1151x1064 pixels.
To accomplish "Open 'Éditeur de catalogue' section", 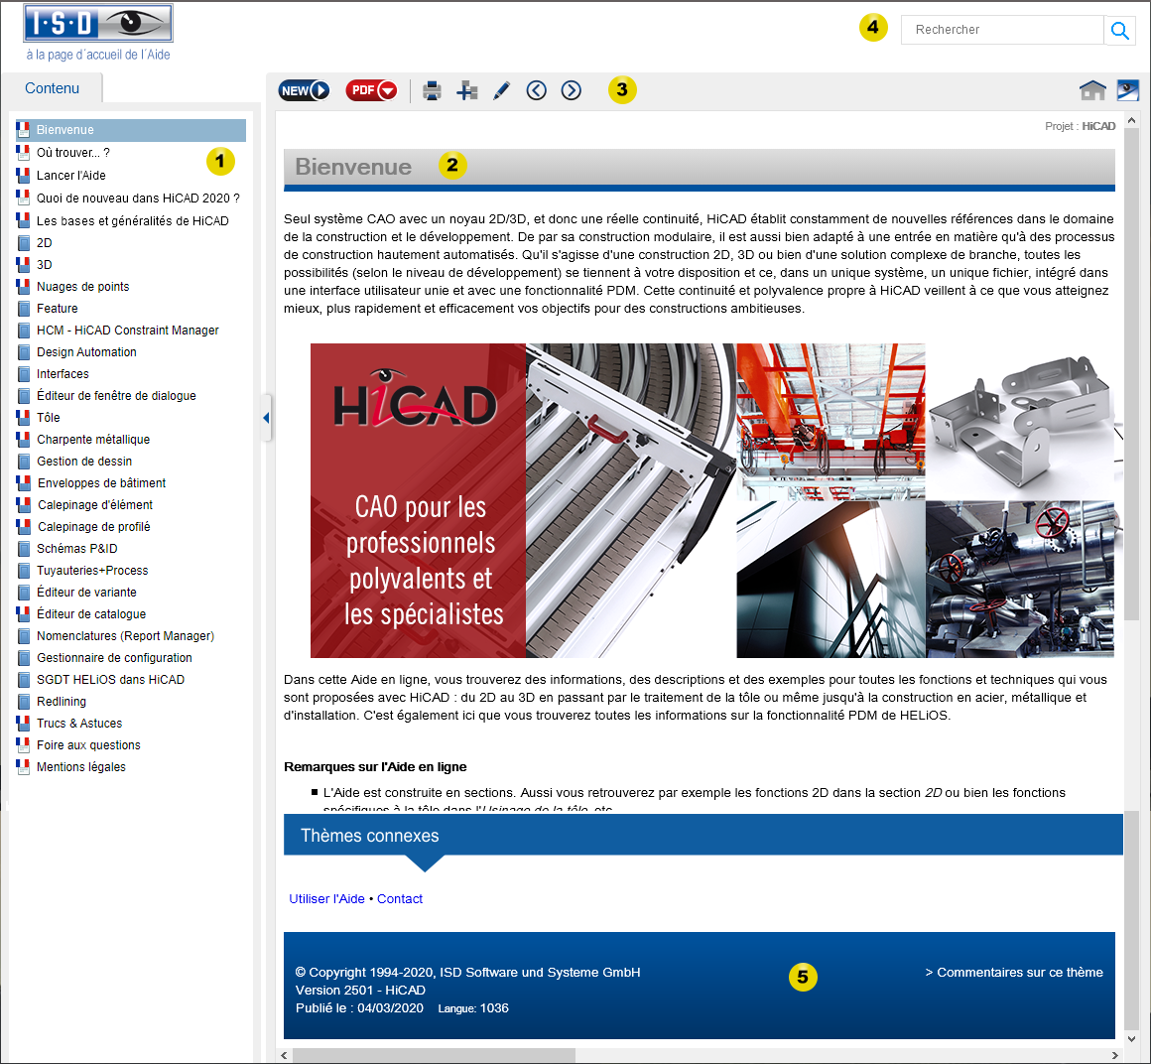I will pos(91,614).
